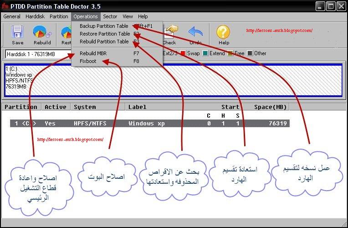Open lessons-msh.blogspot.com link below table

(x=70, y=140)
